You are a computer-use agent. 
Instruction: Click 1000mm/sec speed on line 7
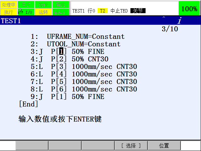click(92, 82)
